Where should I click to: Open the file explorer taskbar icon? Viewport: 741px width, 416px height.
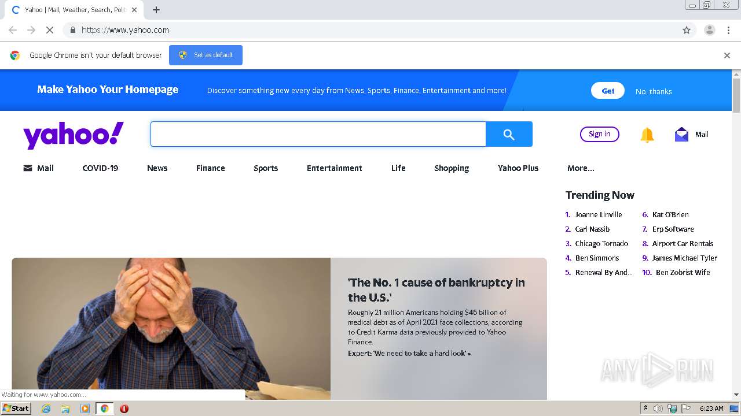click(x=65, y=408)
